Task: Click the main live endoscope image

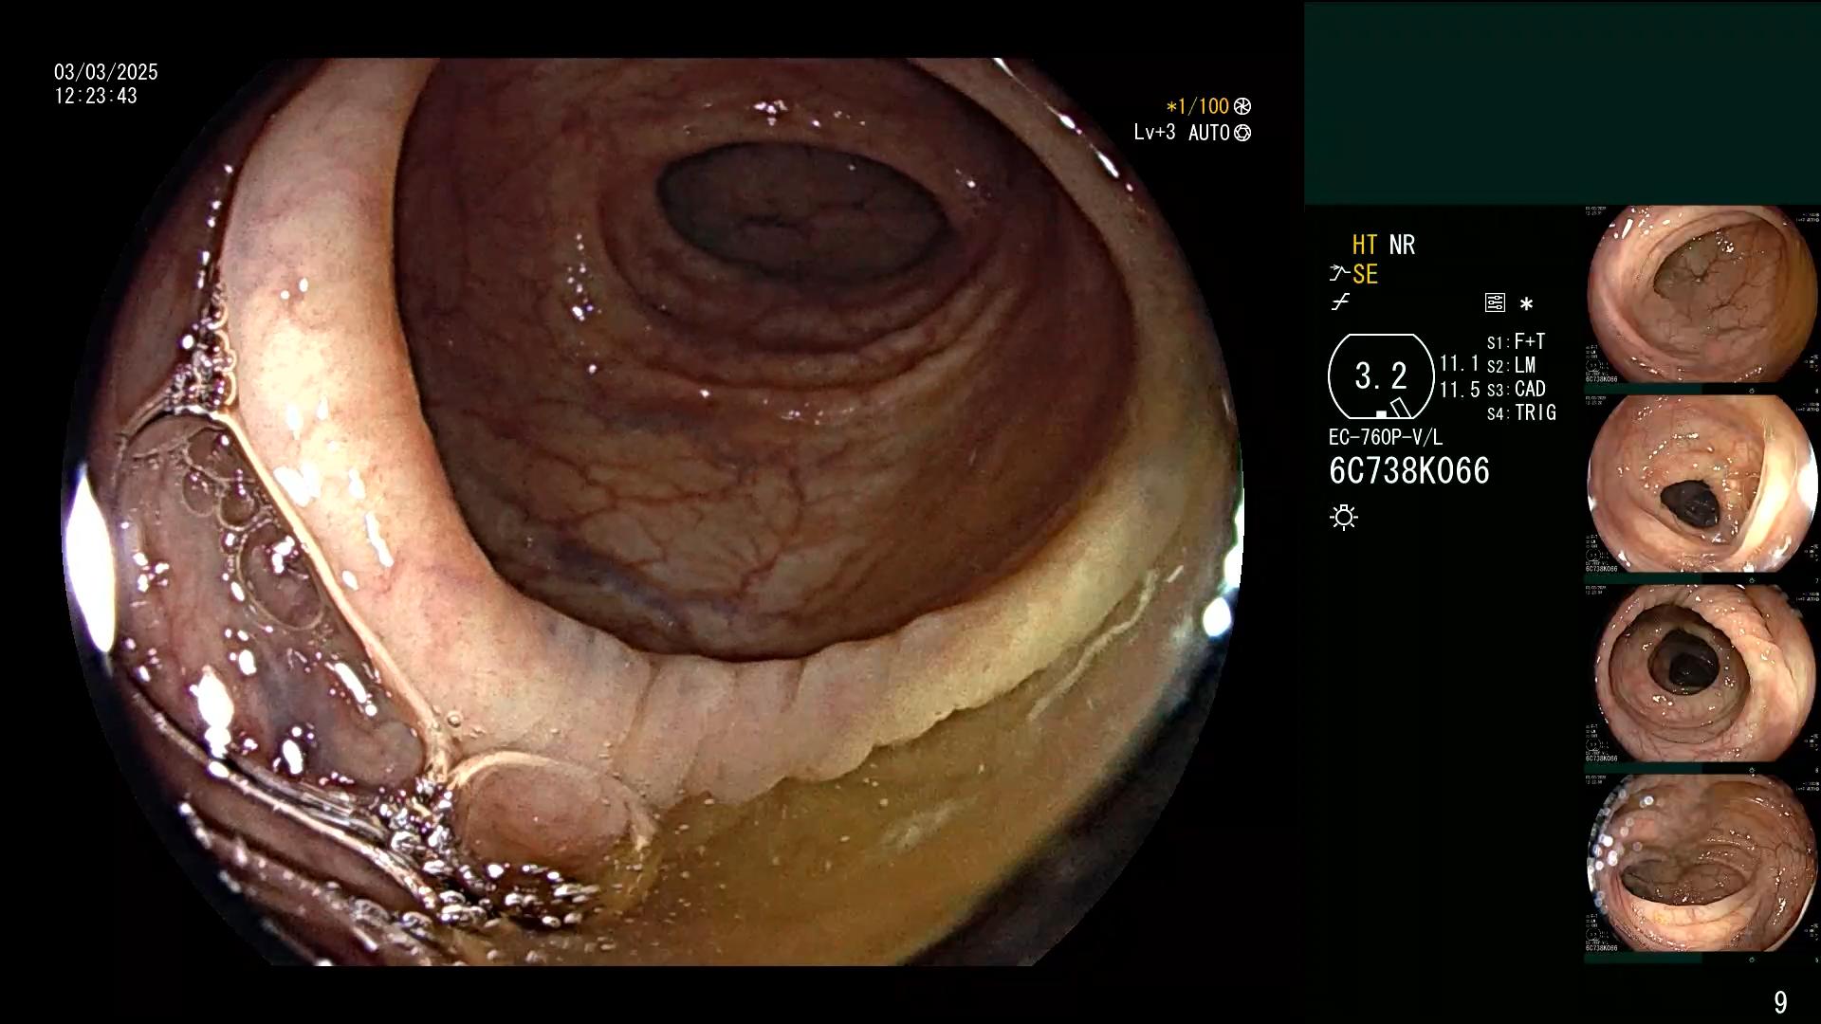Action: coord(653,512)
